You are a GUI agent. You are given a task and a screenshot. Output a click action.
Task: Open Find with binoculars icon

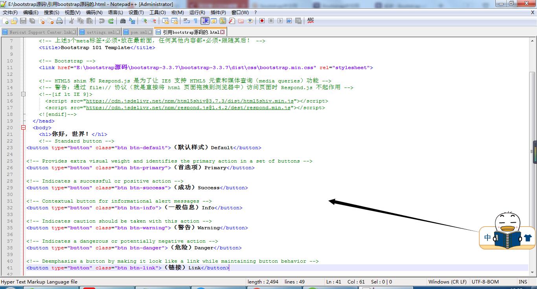(x=123, y=21)
